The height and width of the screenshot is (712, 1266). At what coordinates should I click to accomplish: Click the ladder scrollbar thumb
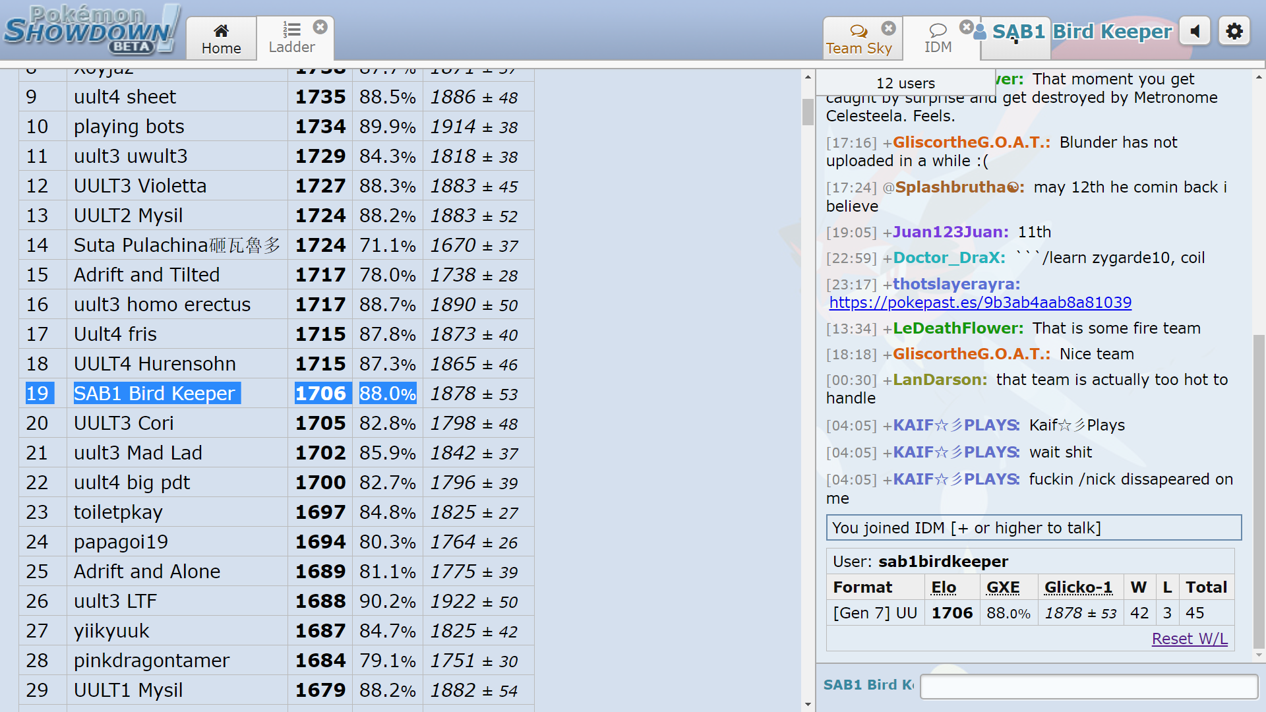808,111
